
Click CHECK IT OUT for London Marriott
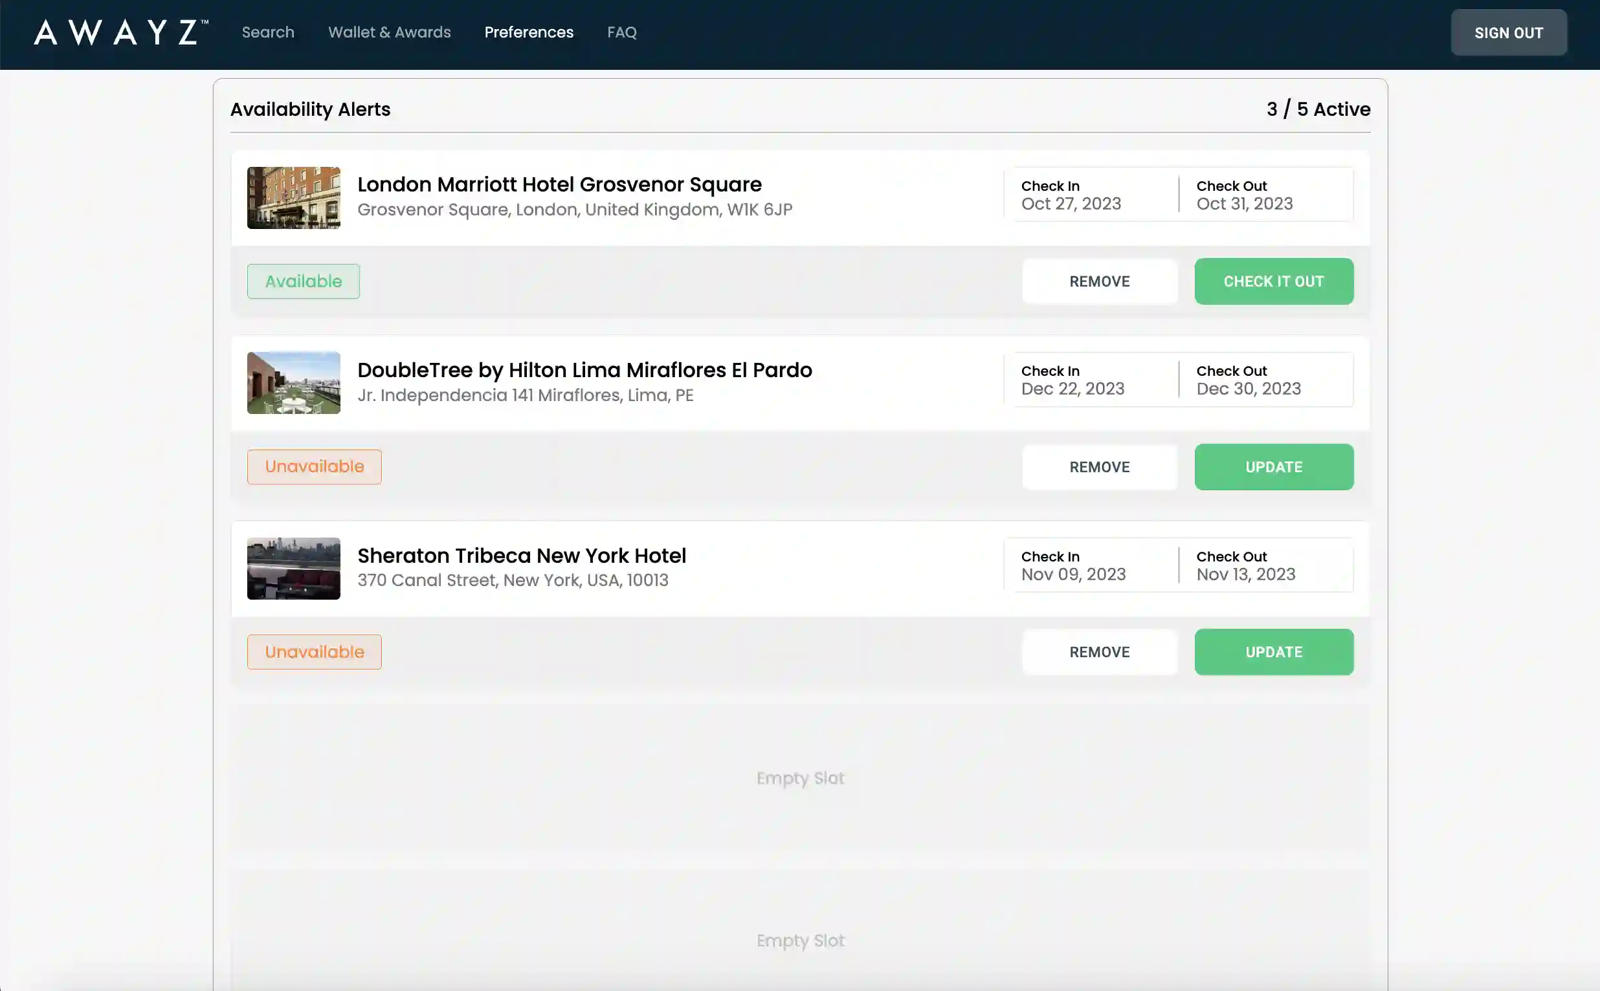pos(1273,281)
